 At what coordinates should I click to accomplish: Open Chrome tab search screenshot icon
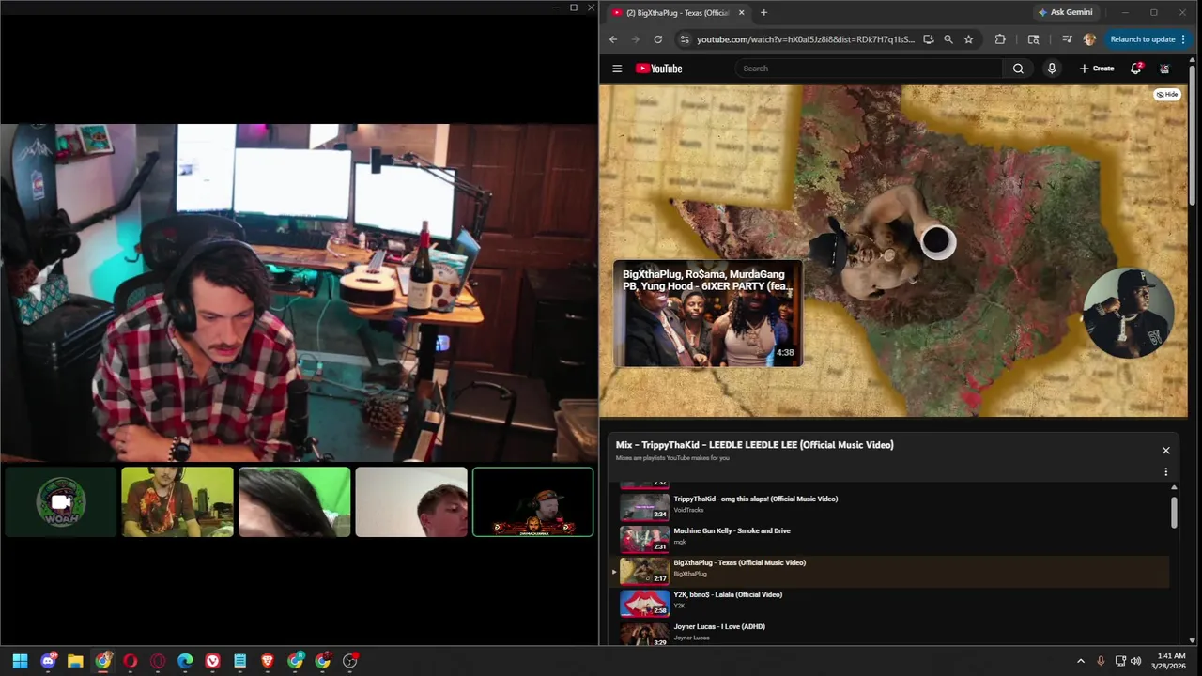coord(1034,39)
